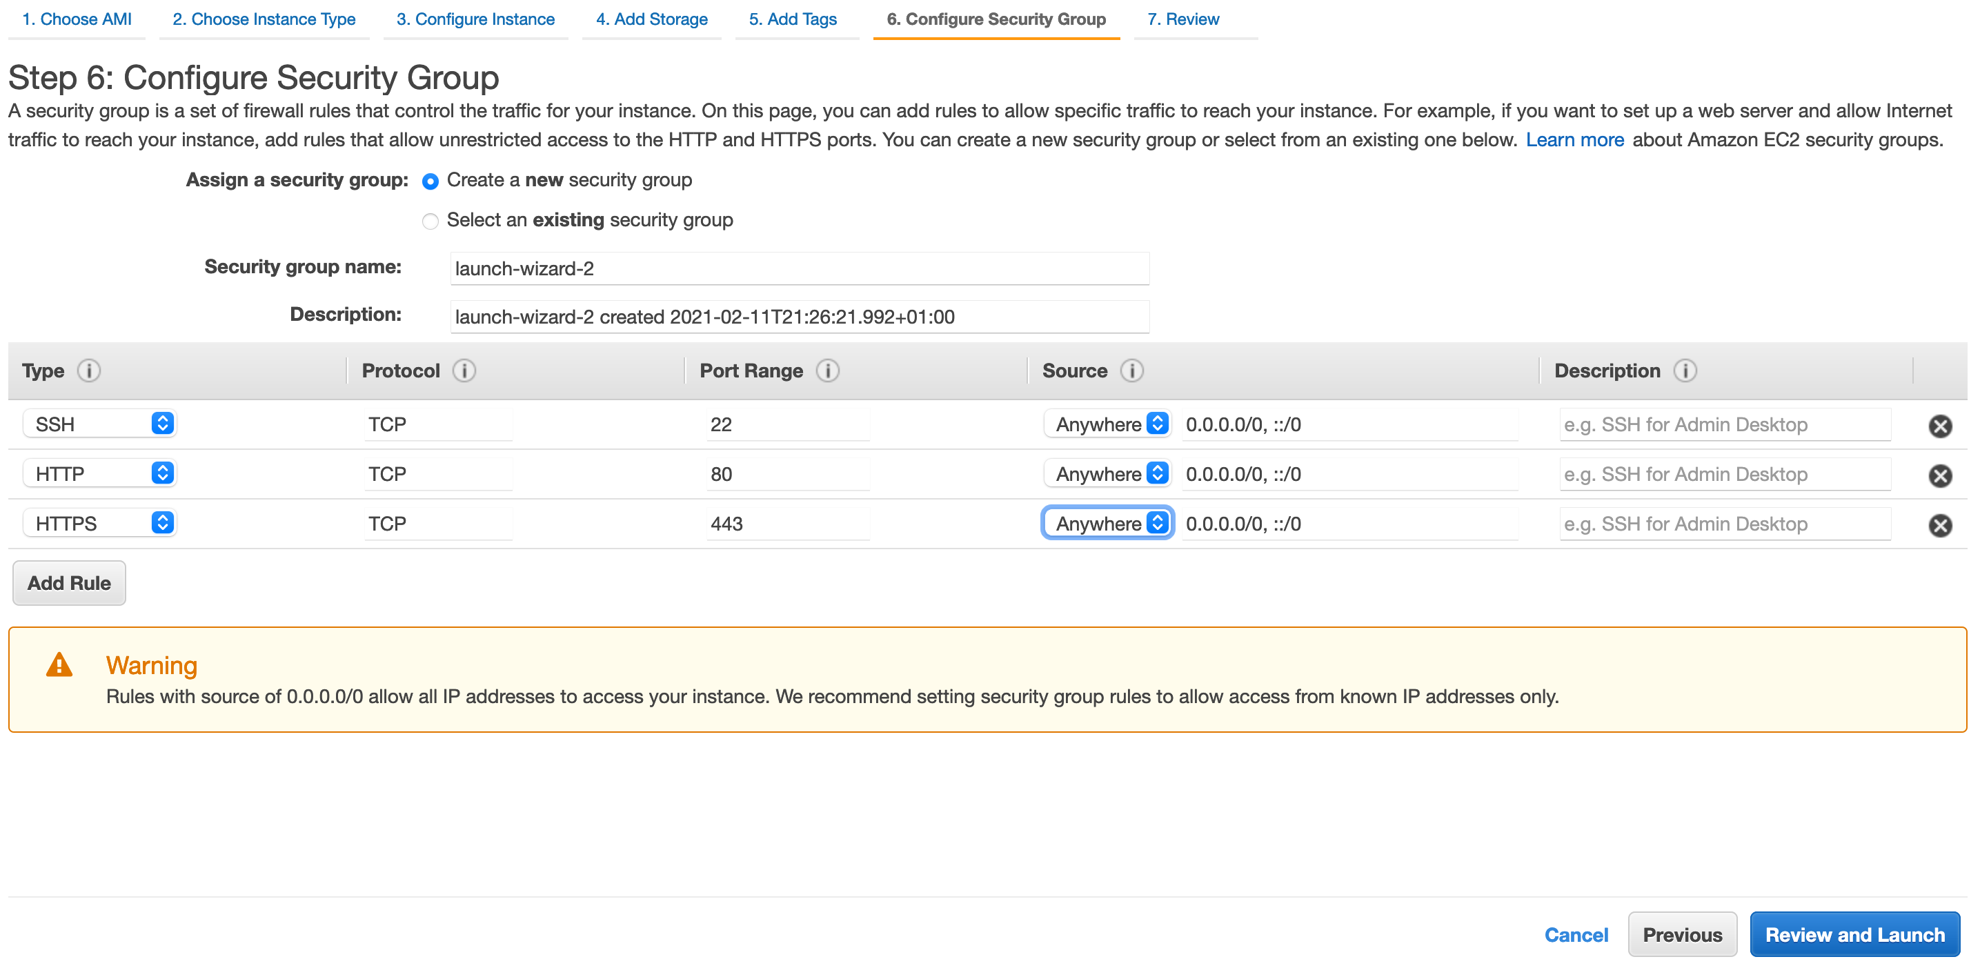Remove the SSH rule with X icon
This screenshot has width=1980, height=977.
coord(1939,426)
